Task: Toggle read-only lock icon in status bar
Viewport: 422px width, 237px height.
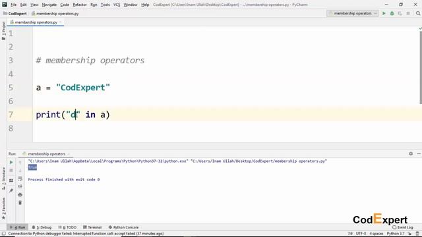Action: tap(409, 234)
